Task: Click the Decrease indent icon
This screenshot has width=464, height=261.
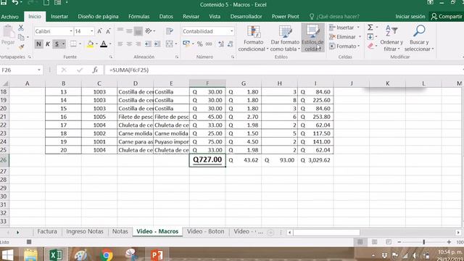Action: pos(148,44)
